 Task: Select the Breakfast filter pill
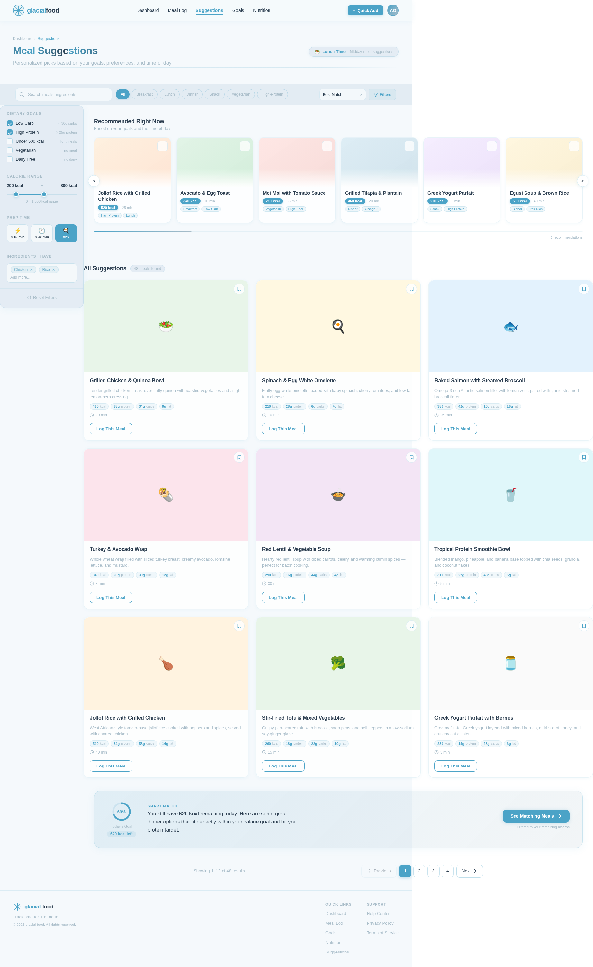[x=144, y=94]
